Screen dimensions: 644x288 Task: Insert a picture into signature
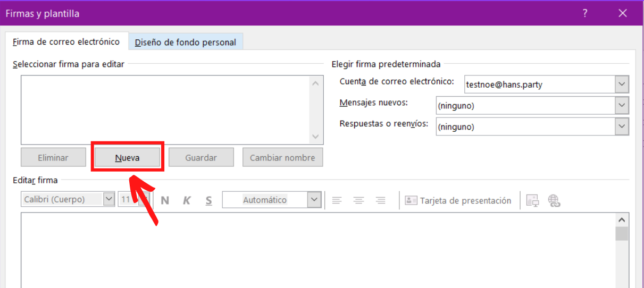click(x=532, y=200)
